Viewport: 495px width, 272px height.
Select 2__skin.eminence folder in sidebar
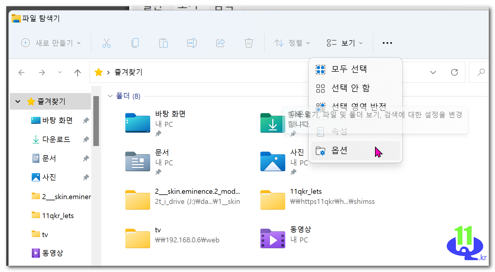[x=61, y=196]
